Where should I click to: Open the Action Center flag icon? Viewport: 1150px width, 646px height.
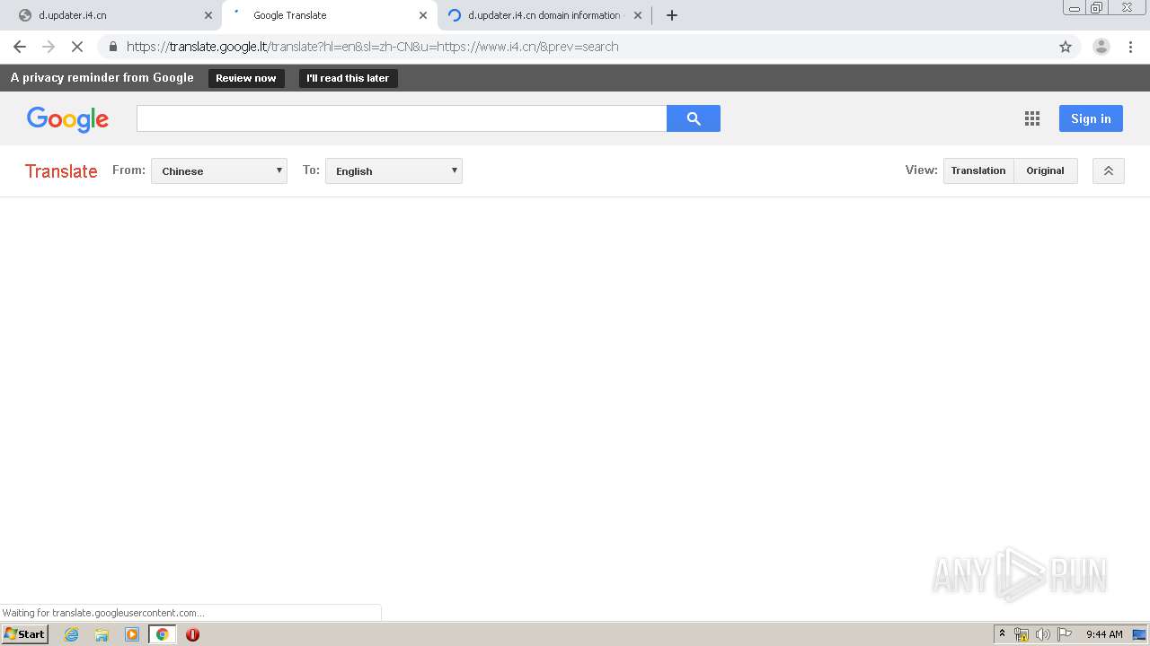point(1065,634)
